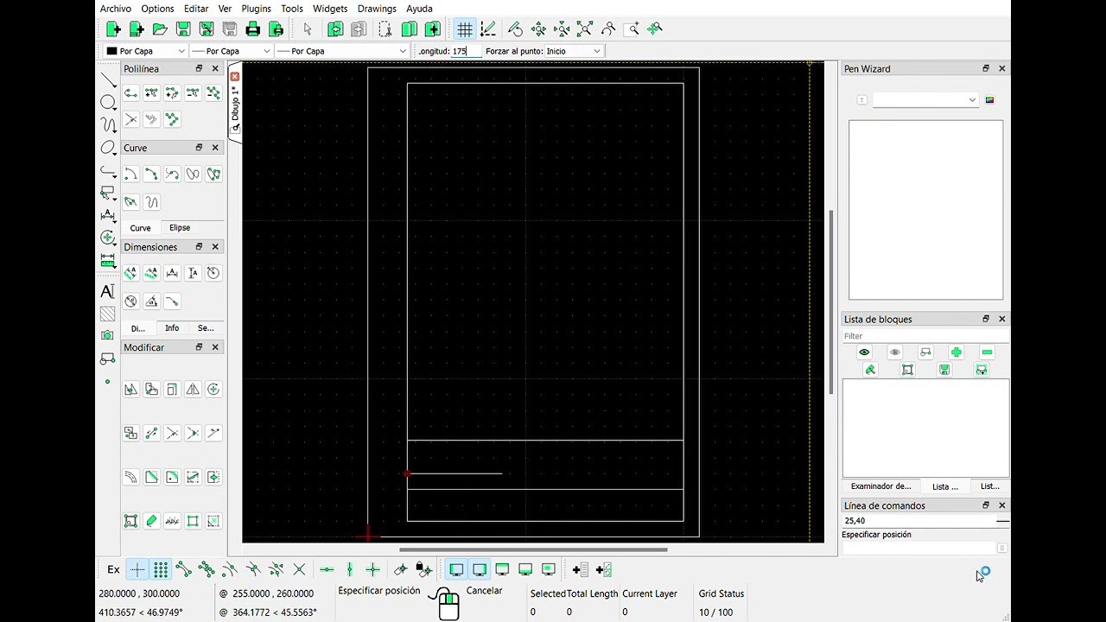Viewport: 1106px width, 622px height.
Task: Toggle snap on endpoints
Action: (184, 569)
